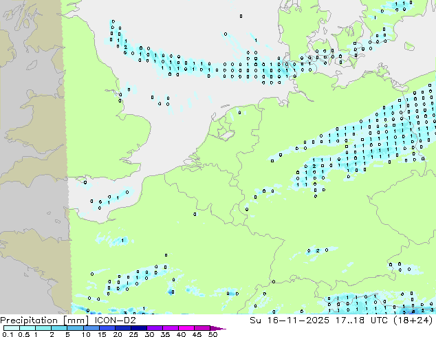Select the '(18+24)' forecast run label
Viewport: 436px width, 337px height.
(411, 320)
